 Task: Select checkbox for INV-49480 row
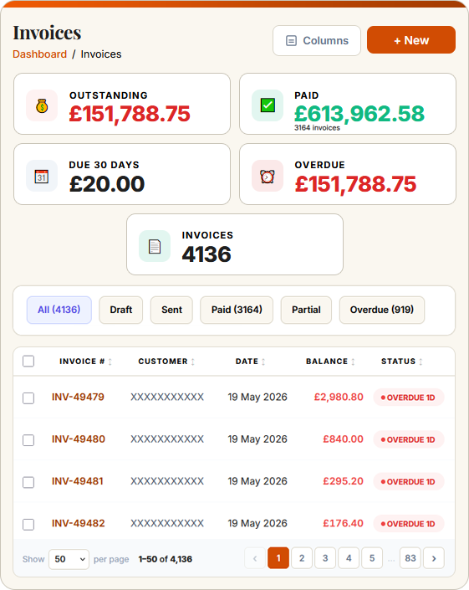click(28, 440)
